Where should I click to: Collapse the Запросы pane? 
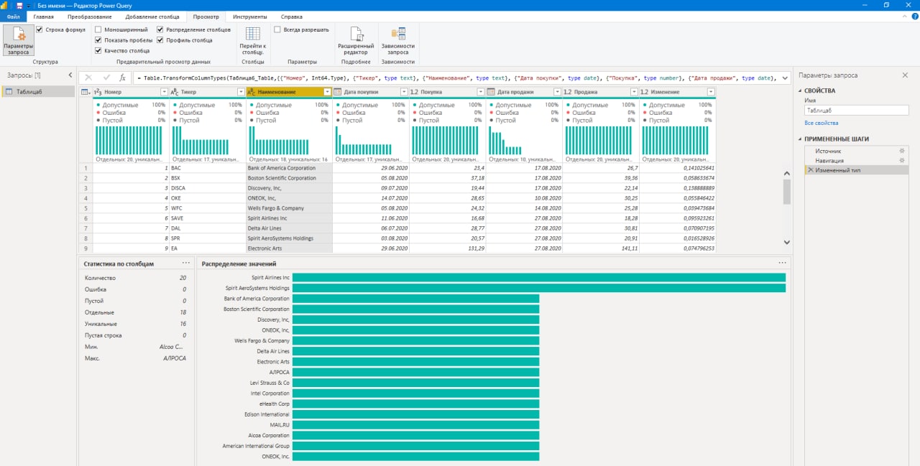(70, 75)
